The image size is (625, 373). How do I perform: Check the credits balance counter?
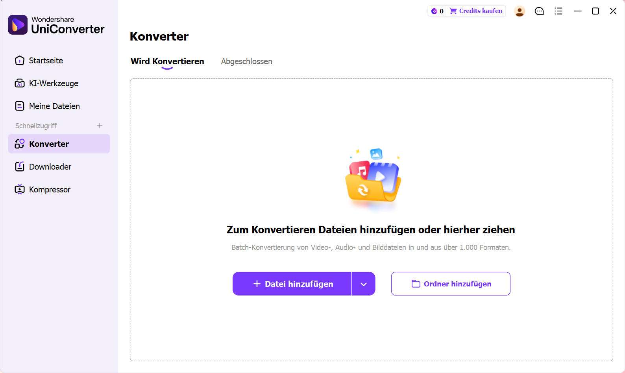point(437,11)
